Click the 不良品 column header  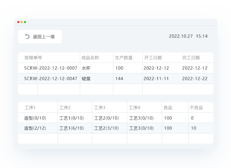tap(196, 108)
